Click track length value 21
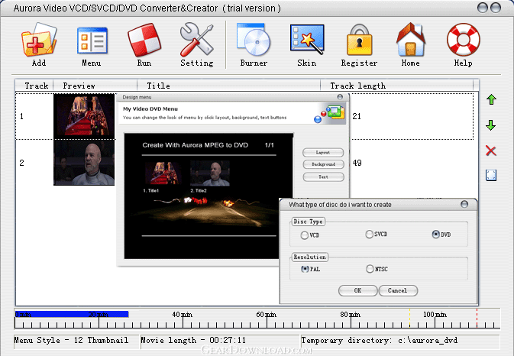 click(x=357, y=116)
